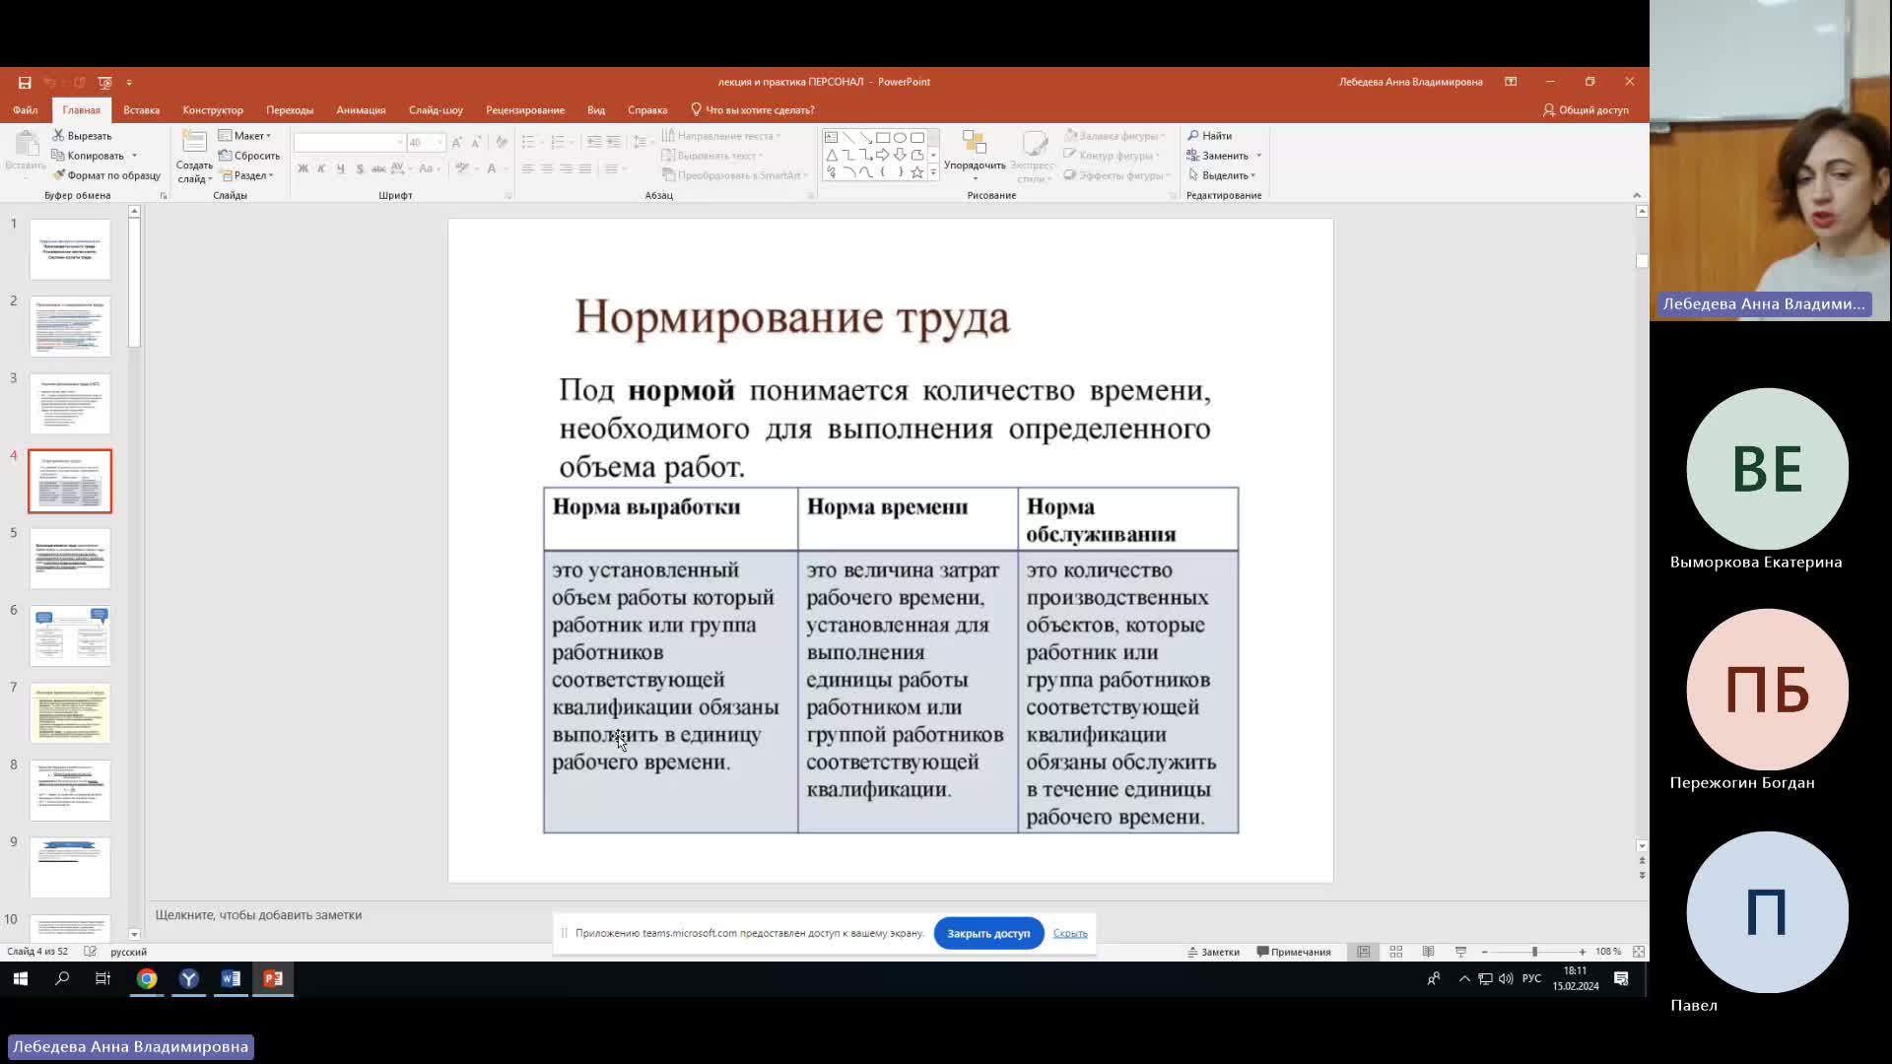Click the notes area to add notes
1892x1064 pixels.
(892, 915)
